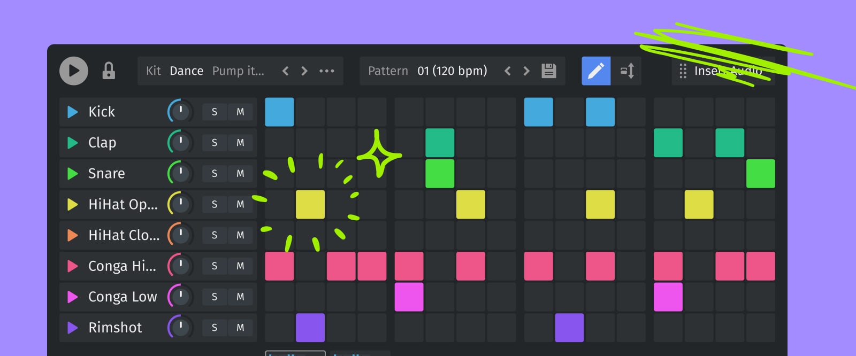This screenshot has width=856, height=356.
Task: Preview the Snare sample
Action: [x=73, y=174]
